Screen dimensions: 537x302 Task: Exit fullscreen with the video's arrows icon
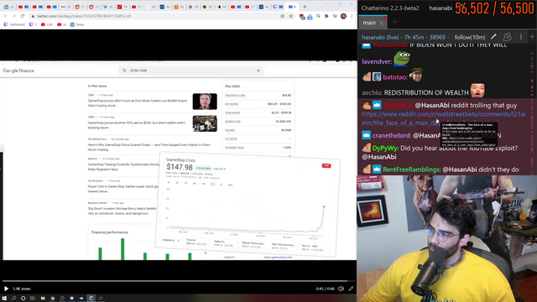pyautogui.click(x=351, y=289)
